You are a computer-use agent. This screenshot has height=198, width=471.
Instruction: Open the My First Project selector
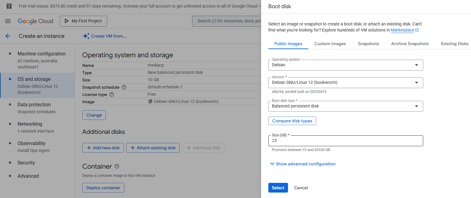[x=83, y=21]
